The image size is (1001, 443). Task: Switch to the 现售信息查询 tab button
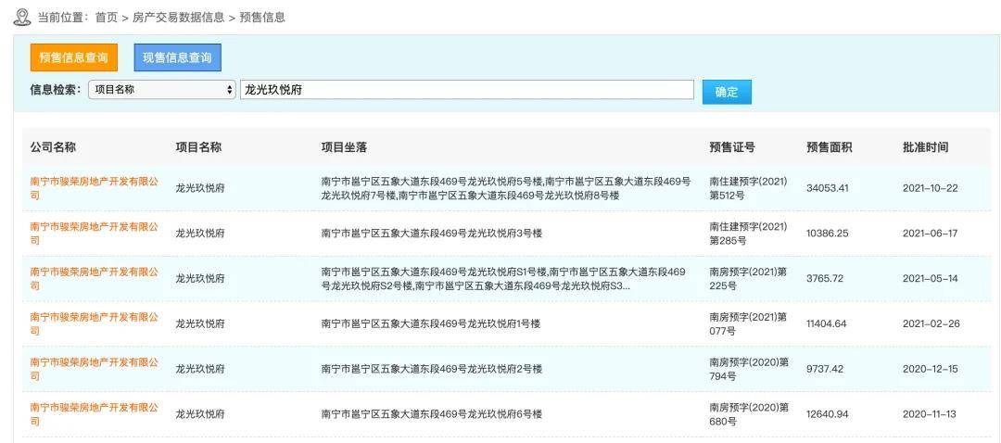(x=177, y=57)
